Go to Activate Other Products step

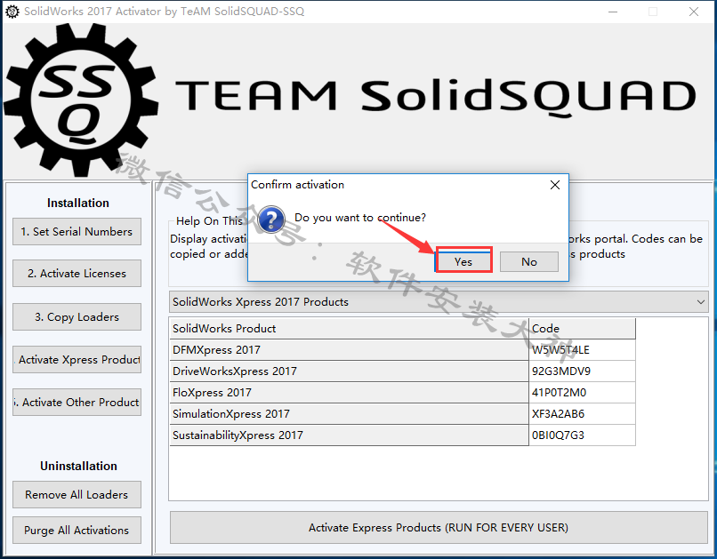[x=77, y=403]
